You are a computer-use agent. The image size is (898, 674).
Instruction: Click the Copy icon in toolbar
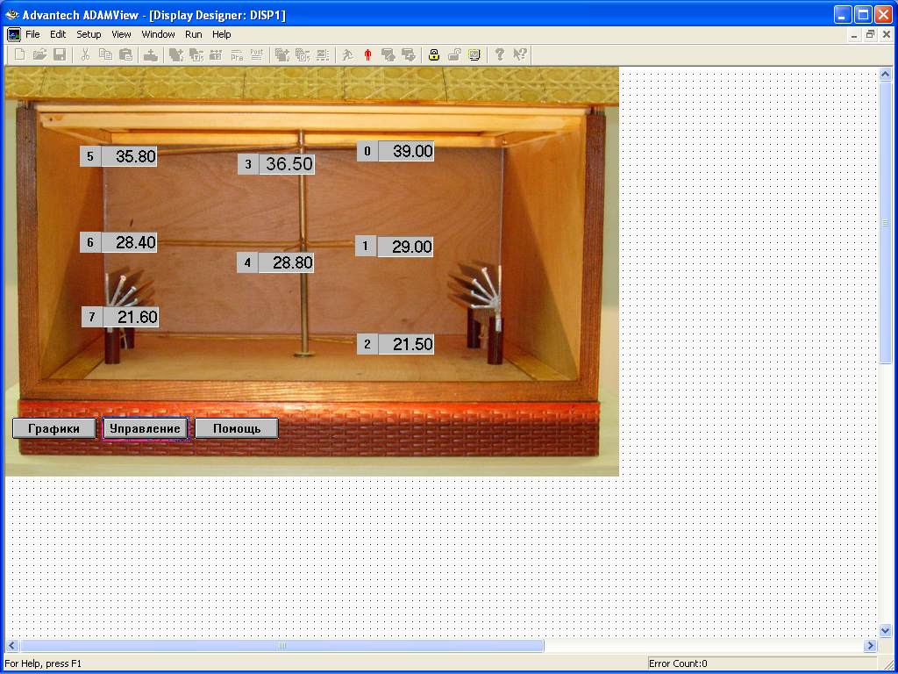[105, 54]
